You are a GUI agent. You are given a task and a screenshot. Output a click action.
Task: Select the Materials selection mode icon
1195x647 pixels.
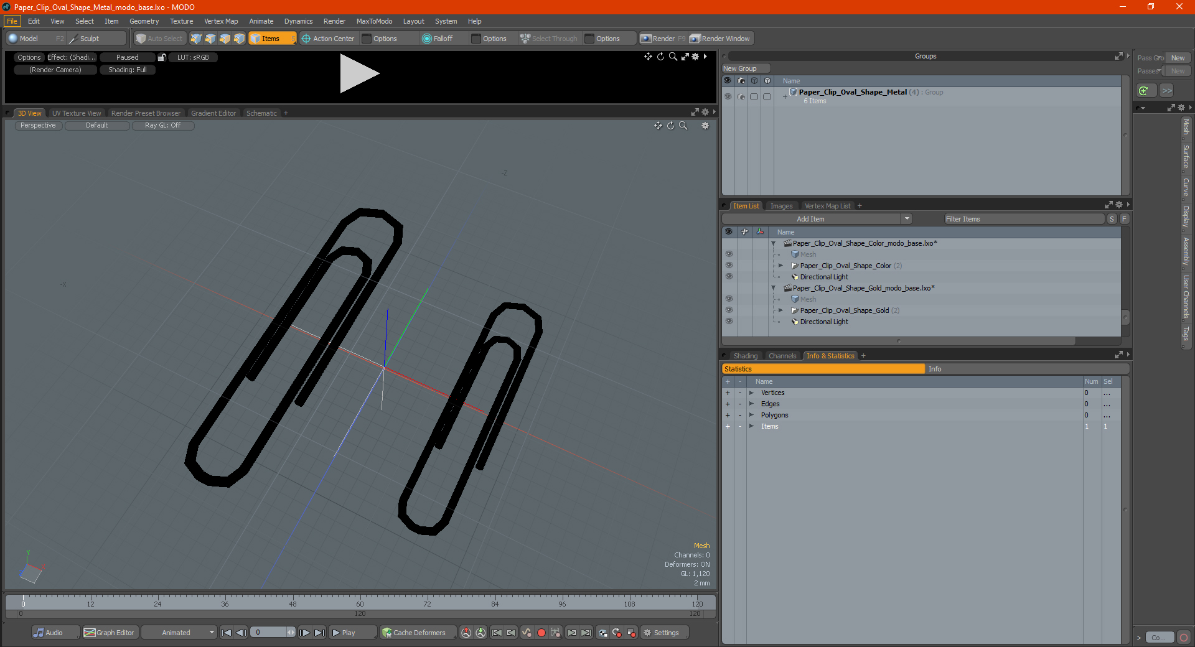coord(239,39)
